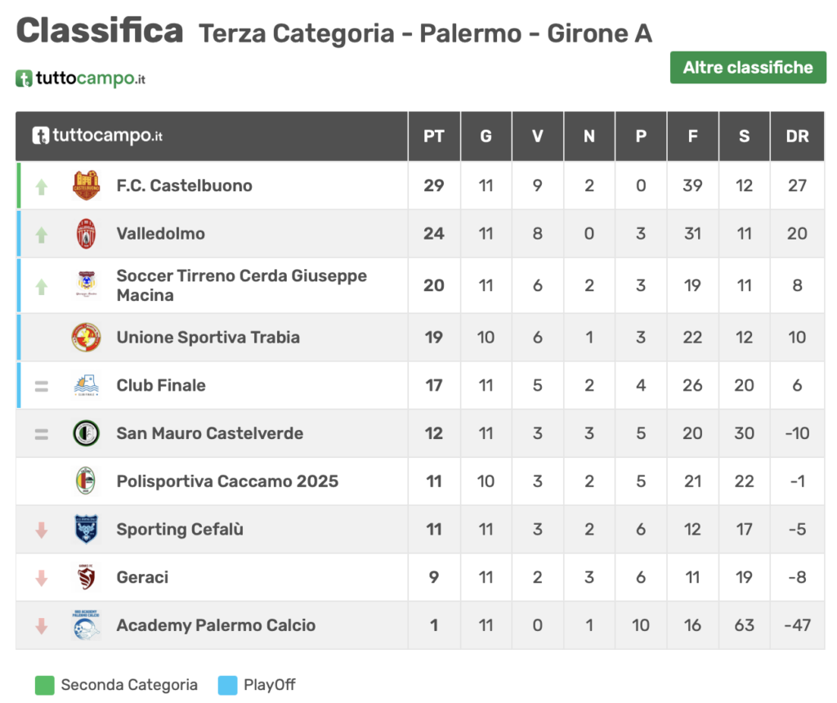Screen dimensions: 837x703
Task: Click the F.C. Castelbuono team crest
Action: click(x=86, y=186)
